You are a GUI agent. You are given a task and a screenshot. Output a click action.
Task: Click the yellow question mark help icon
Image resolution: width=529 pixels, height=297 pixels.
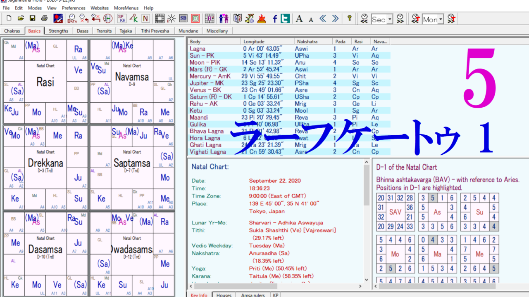(349, 18)
